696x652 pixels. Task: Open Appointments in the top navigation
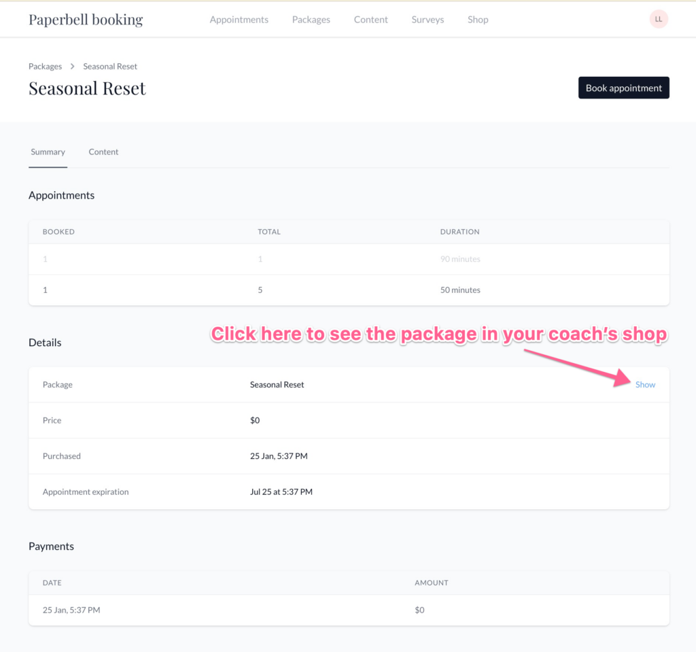pyautogui.click(x=239, y=20)
